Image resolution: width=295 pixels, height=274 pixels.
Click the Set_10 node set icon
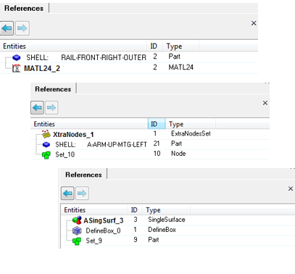pyautogui.click(x=46, y=155)
